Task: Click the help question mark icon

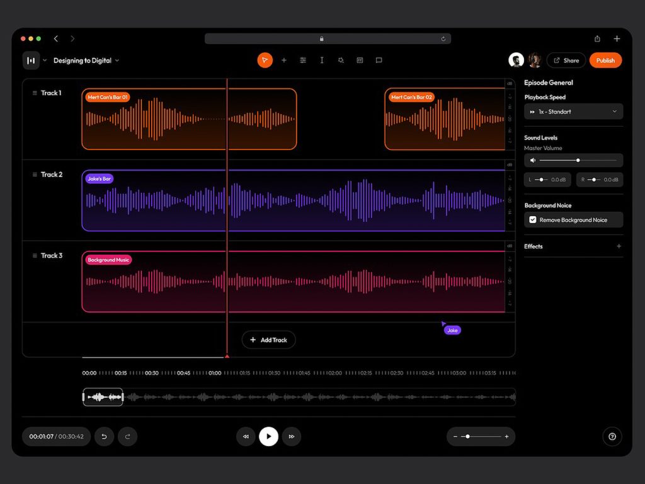Action: (x=612, y=436)
